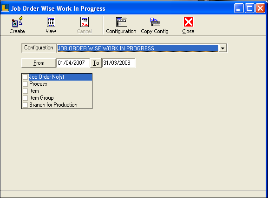Check the Item filter checkbox

point(25,91)
